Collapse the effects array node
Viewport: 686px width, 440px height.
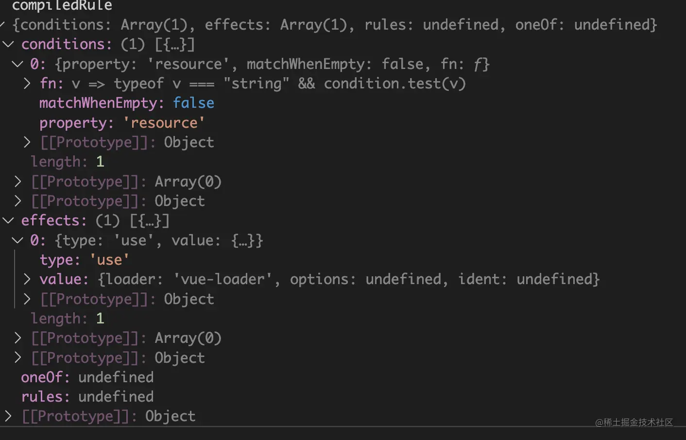click(8, 220)
